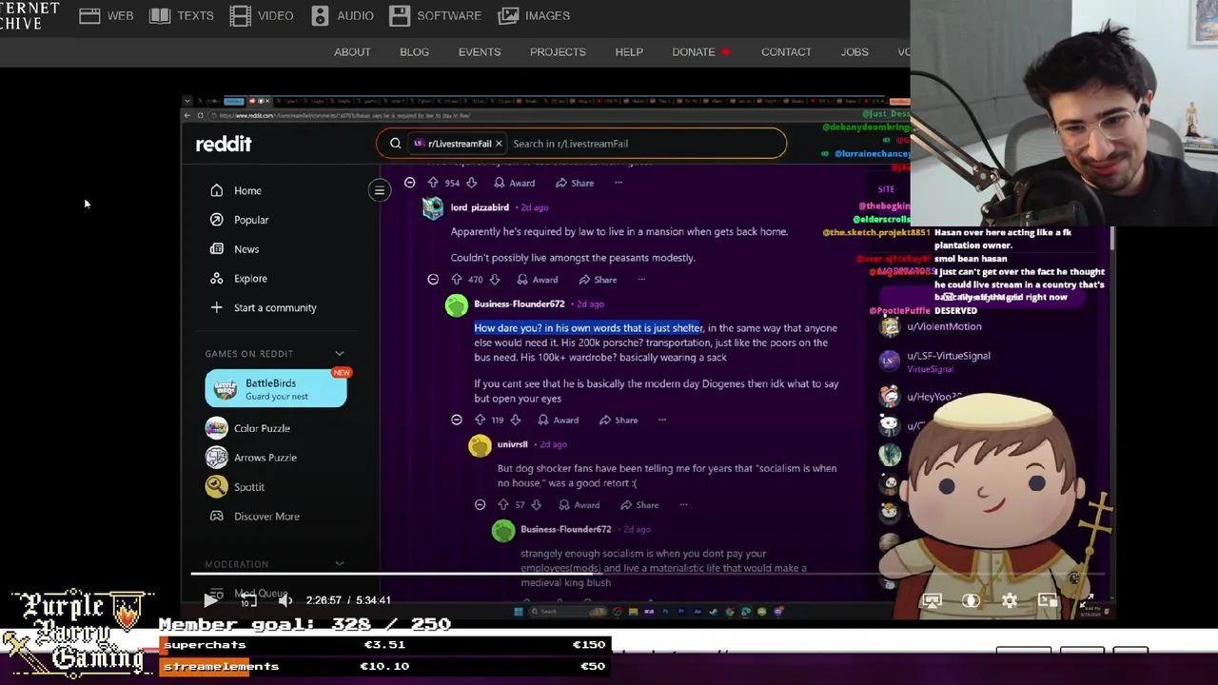The width and height of the screenshot is (1218, 685).
Task: Open more options on univrsll's comment
Action: (683, 505)
